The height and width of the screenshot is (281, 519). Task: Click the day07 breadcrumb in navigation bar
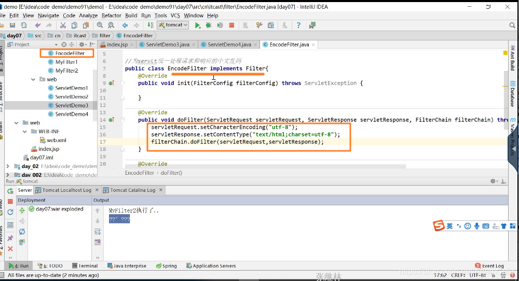coord(11,35)
